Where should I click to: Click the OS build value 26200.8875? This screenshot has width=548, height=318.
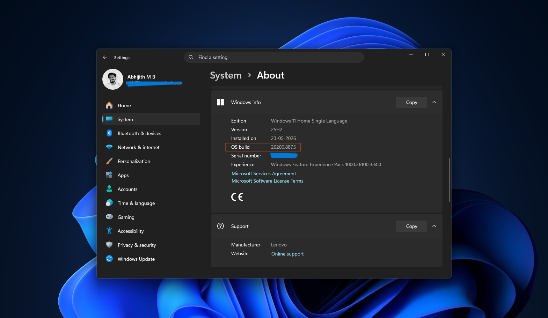283,147
